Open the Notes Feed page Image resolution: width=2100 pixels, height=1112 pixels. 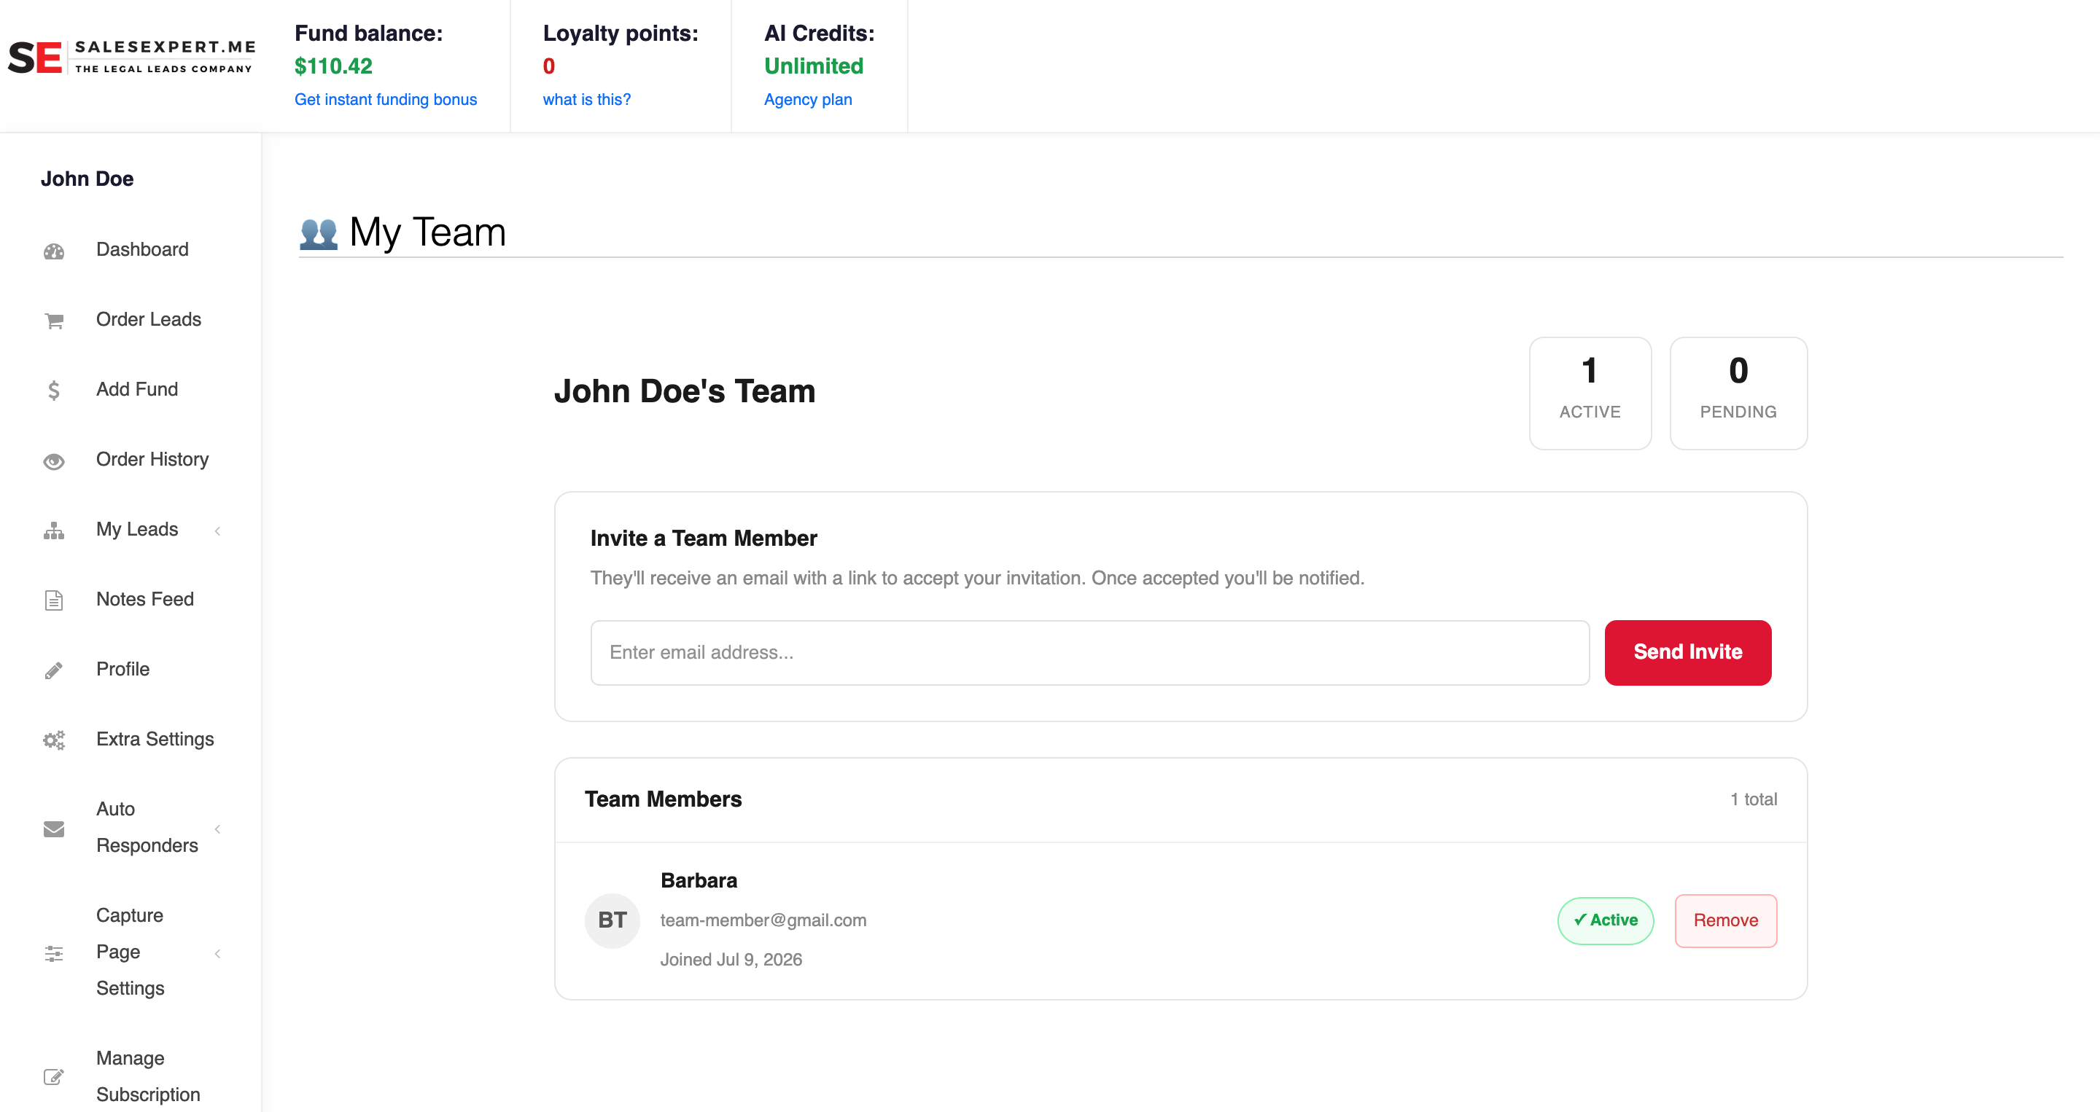click(x=145, y=599)
